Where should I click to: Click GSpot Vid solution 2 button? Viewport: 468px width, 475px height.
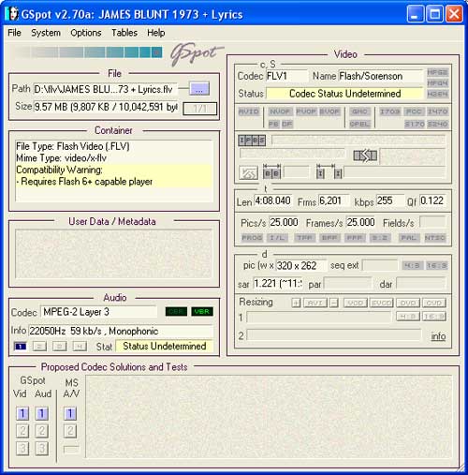coord(22,431)
